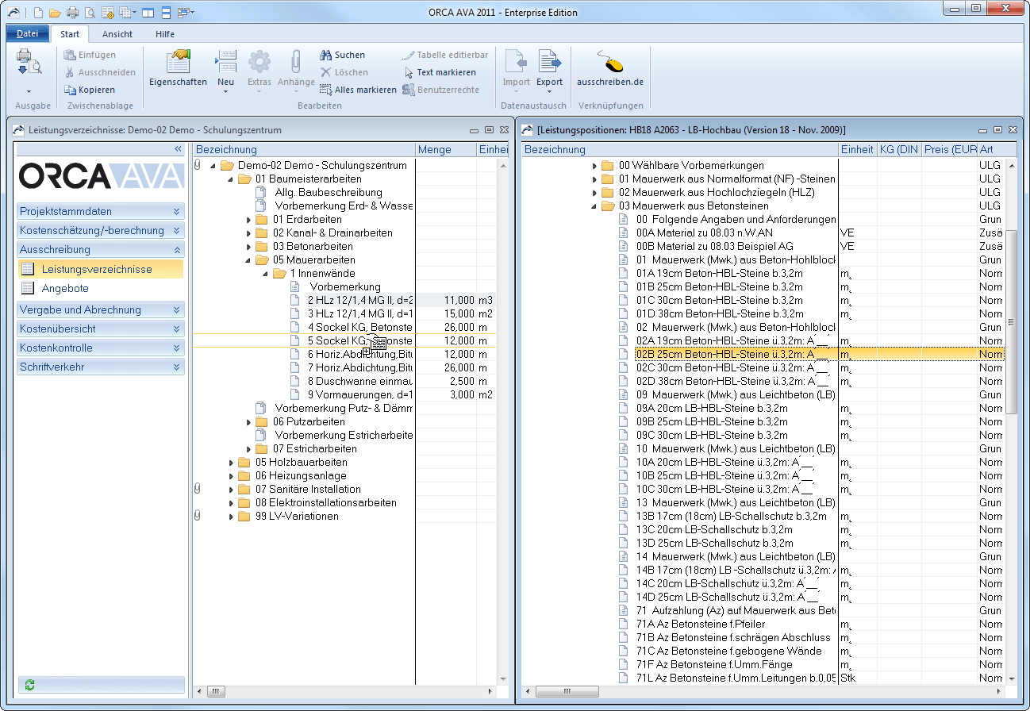Click Suchen binoculars search button

pyautogui.click(x=343, y=55)
